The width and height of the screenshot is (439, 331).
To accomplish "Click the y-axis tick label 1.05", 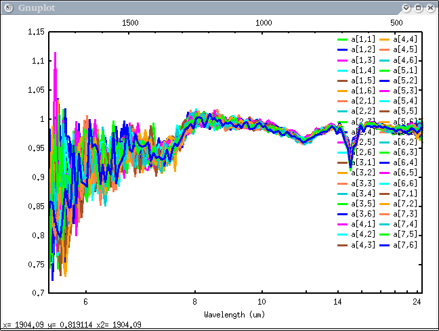I will coord(36,90).
